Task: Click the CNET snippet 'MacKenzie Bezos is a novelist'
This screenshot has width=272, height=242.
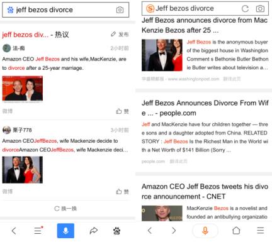Action: click(227, 212)
